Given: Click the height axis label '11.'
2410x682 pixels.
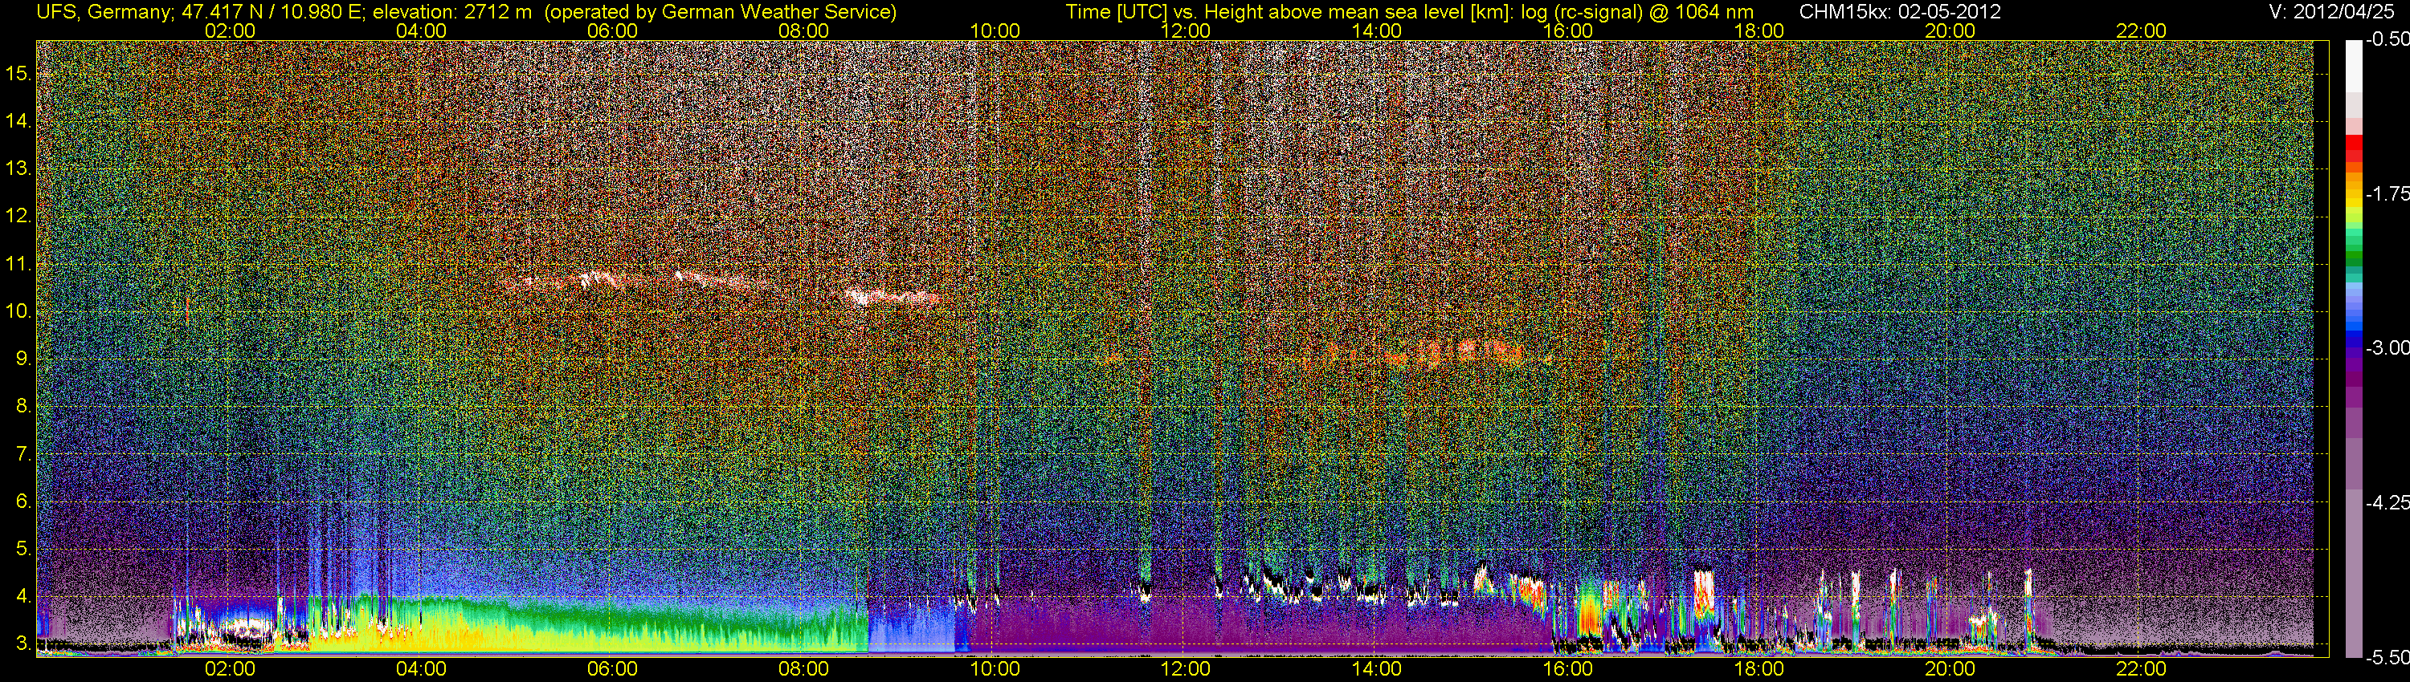Looking at the screenshot, I should point(18,263).
